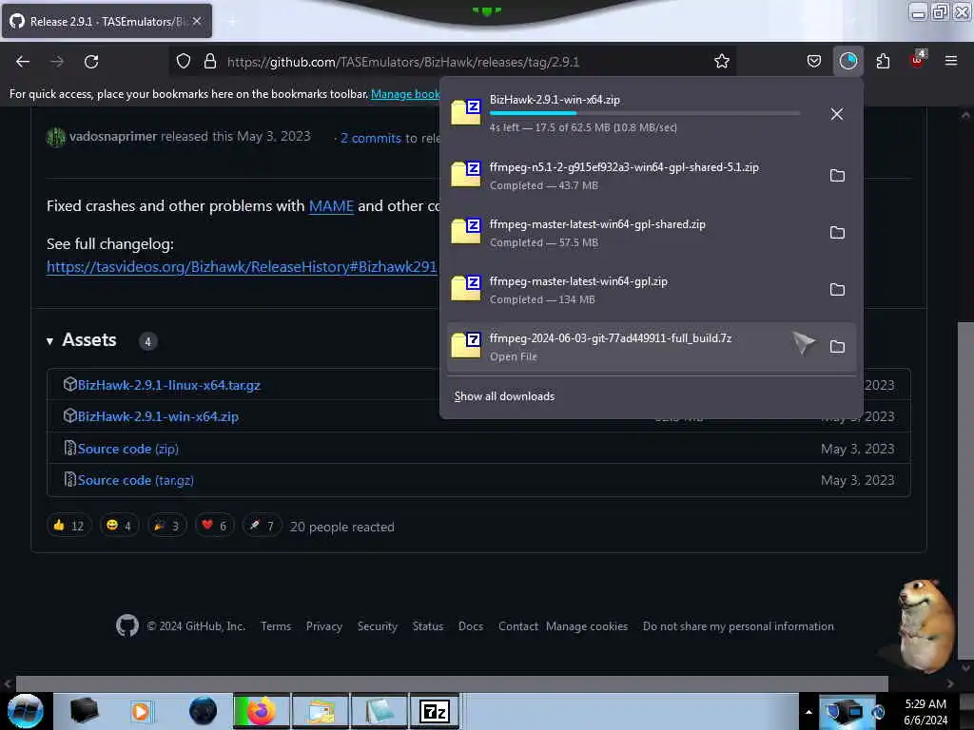Cancel the BizHawk-2.9.1-win-x64.zip download
Viewport: 974px width, 730px height.
[837, 114]
